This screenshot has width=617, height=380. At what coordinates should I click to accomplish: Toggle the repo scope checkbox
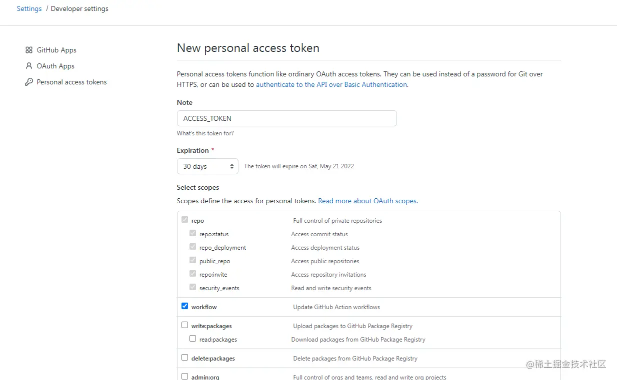point(184,220)
